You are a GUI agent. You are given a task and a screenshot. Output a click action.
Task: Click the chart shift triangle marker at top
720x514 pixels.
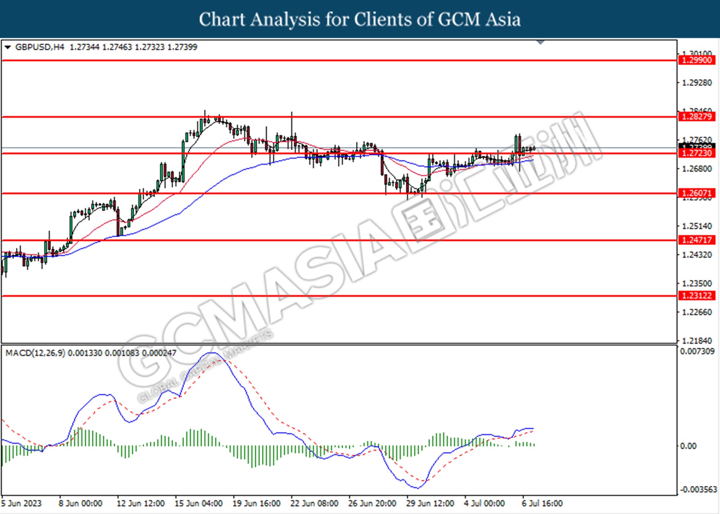point(540,43)
